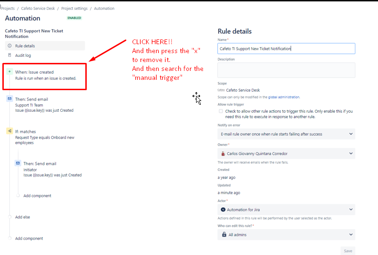The height and width of the screenshot is (255, 378).
Task: Click the owner avatar for Carlos Giovanny Quintana Corredor
Action: click(223, 154)
